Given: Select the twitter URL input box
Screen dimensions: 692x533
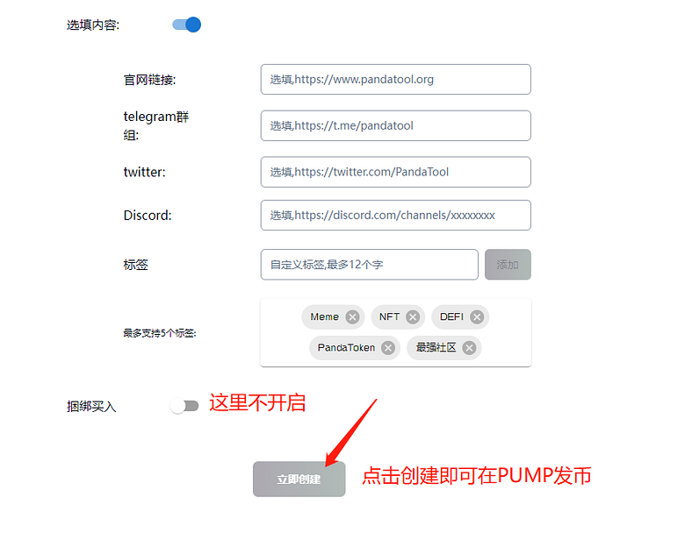Looking at the screenshot, I should coord(395,172).
